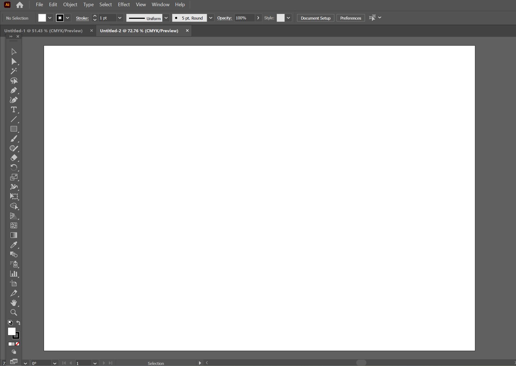Open the Effect menu
Viewport: 516px width, 366px height.
tap(124, 5)
